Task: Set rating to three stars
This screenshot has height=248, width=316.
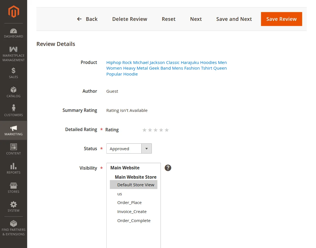Action: click(x=156, y=130)
